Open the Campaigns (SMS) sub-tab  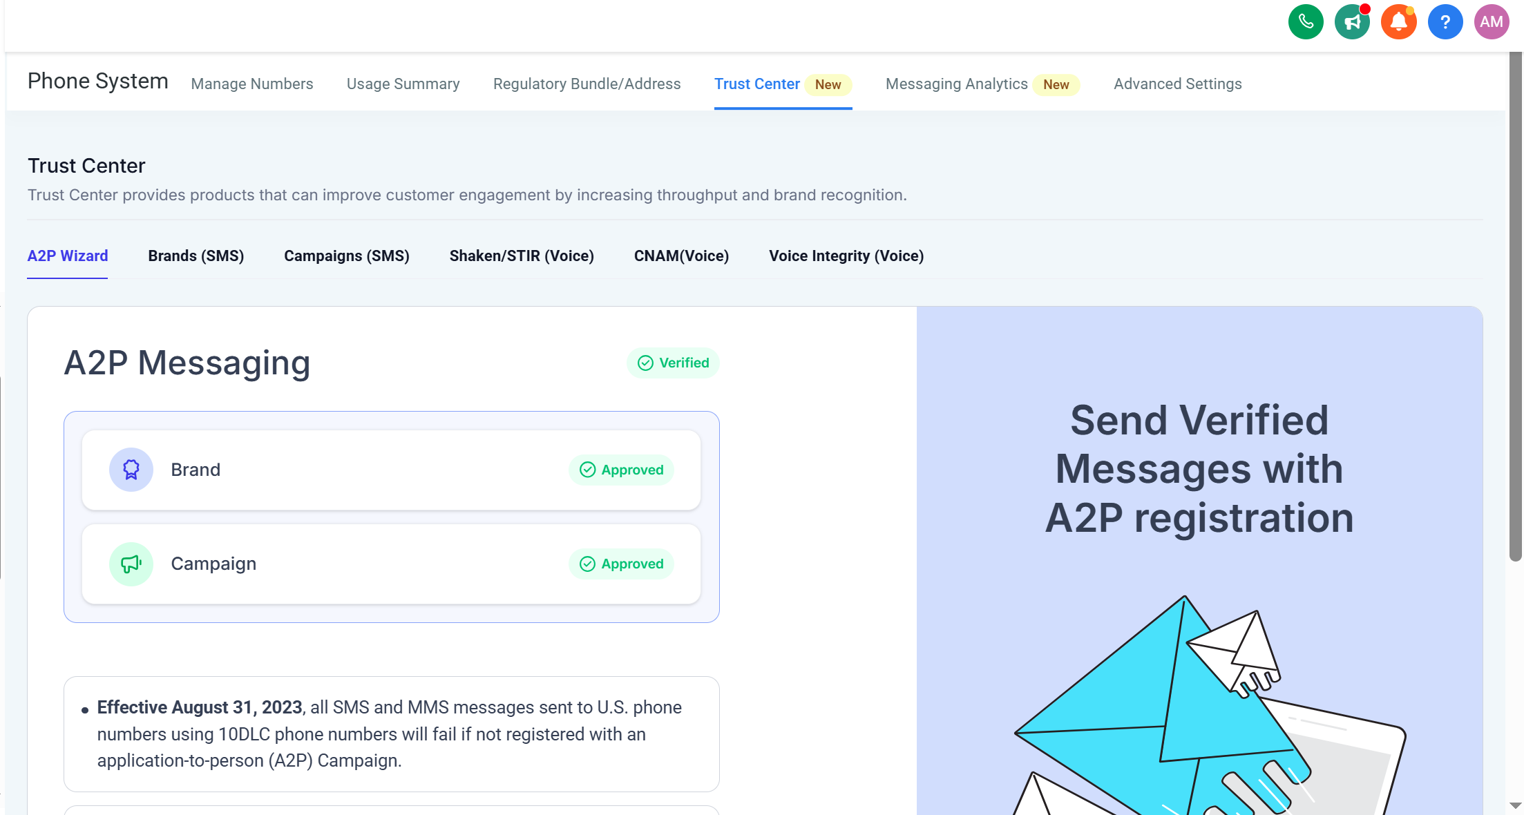click(x=347, y=256)
